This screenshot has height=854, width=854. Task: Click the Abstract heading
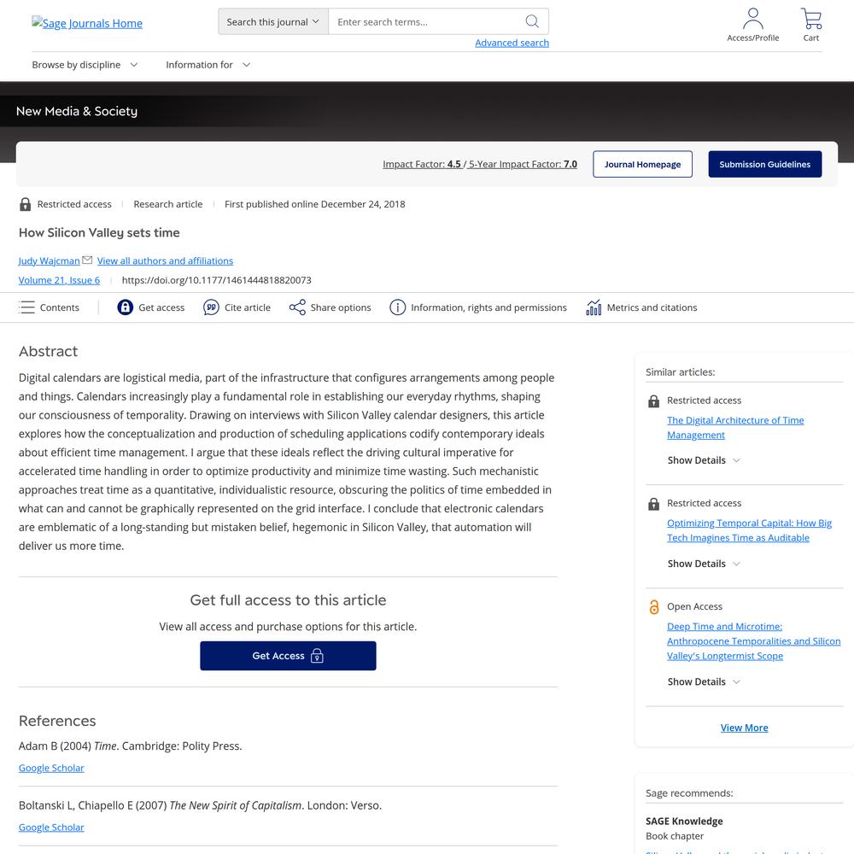[48, 351]
